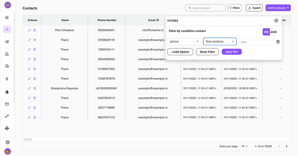This screenshot has height=156, width=298.
Task: Click the Apply filter button
Action: coord(232,52)
